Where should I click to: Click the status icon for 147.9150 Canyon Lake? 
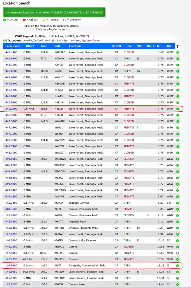[x=178, y=285]
